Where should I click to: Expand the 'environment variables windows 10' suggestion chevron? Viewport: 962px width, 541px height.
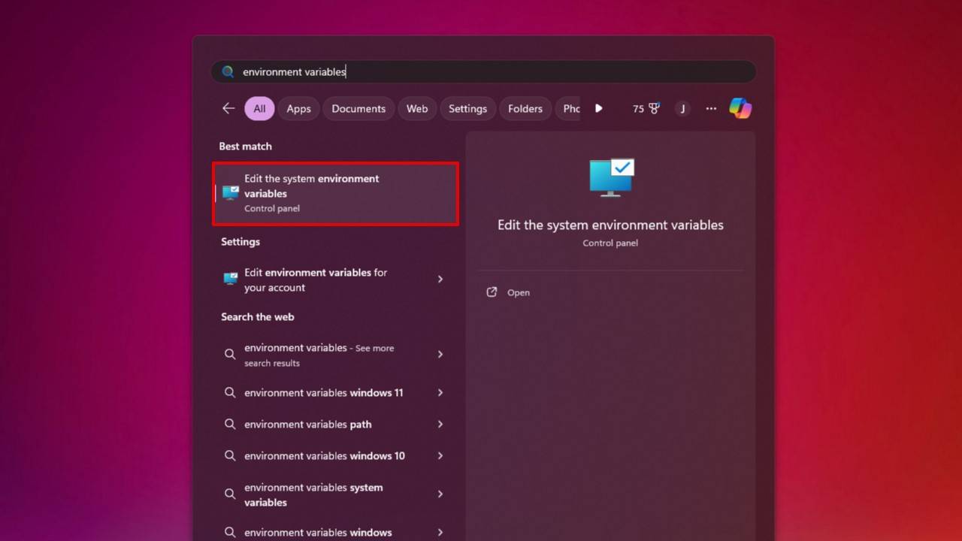point(440,455)
